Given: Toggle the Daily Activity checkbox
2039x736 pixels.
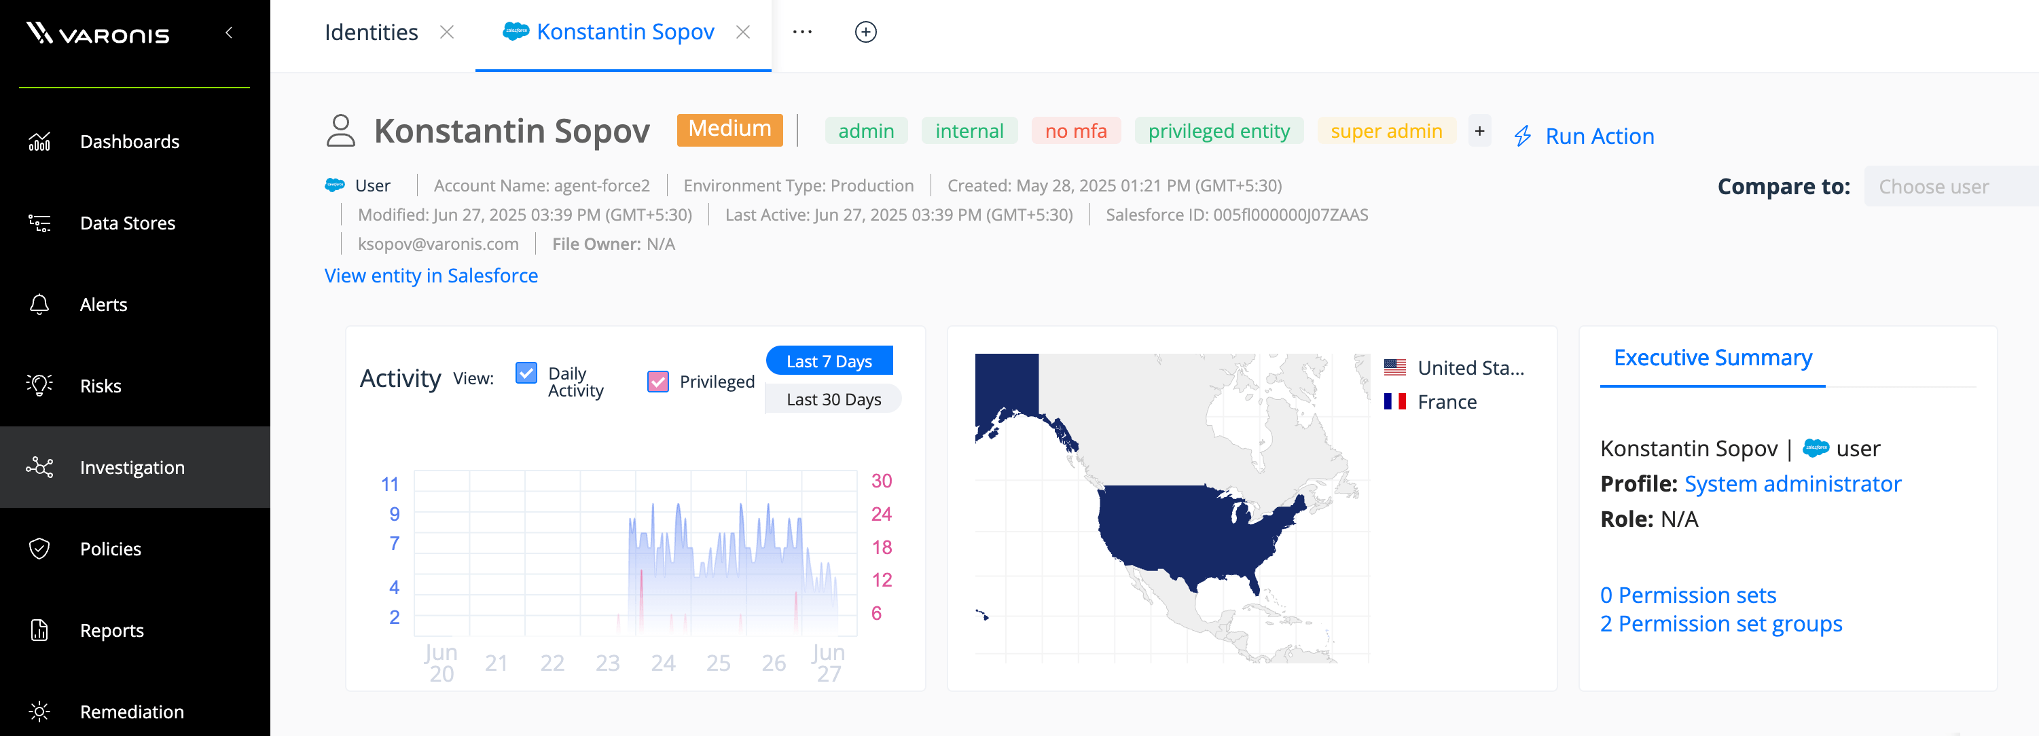Looking at the screenshot, I should pos(526,373).
